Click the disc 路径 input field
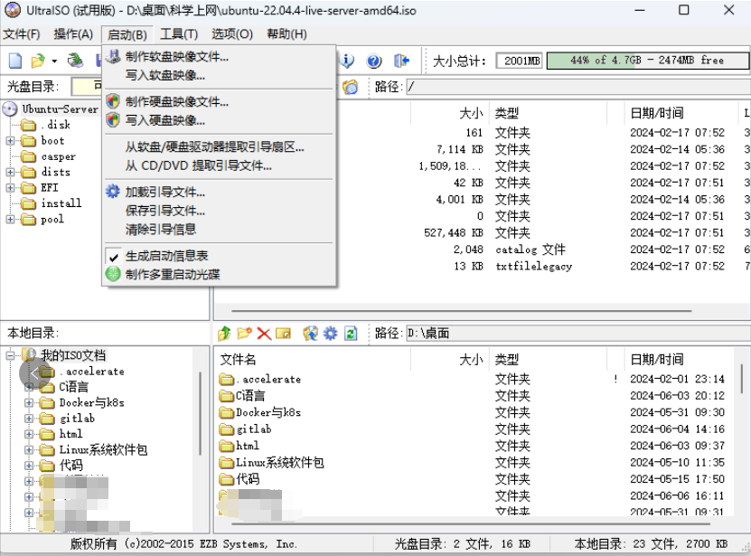 578,87
